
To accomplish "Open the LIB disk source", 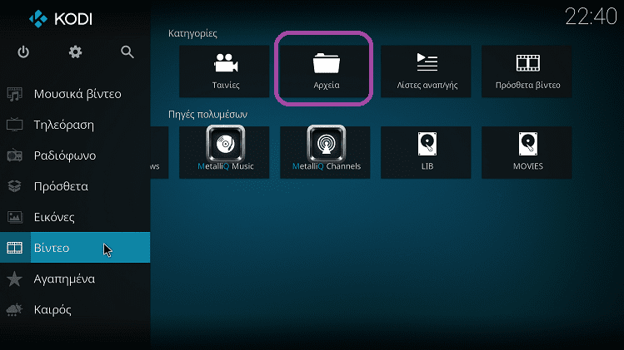I will pos(426,153).
